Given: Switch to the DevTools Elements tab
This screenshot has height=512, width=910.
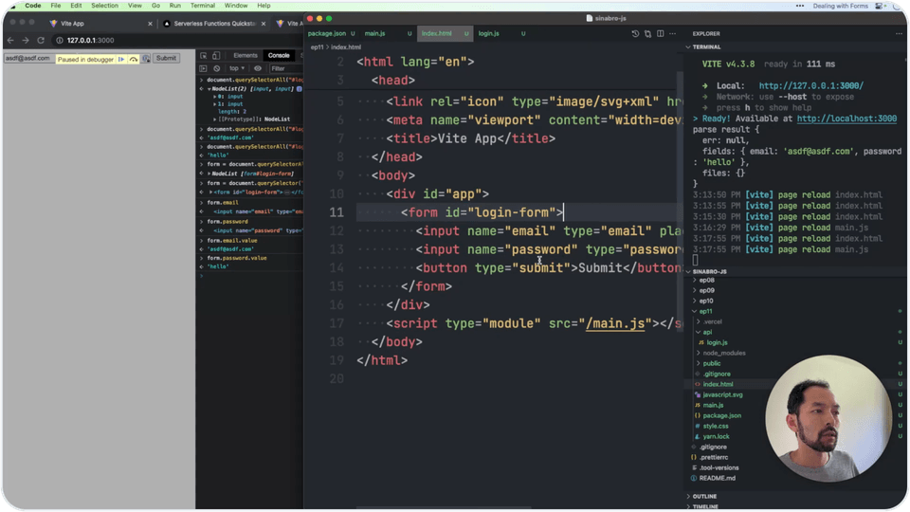Looking at the screenshot, I should point(245,56).
